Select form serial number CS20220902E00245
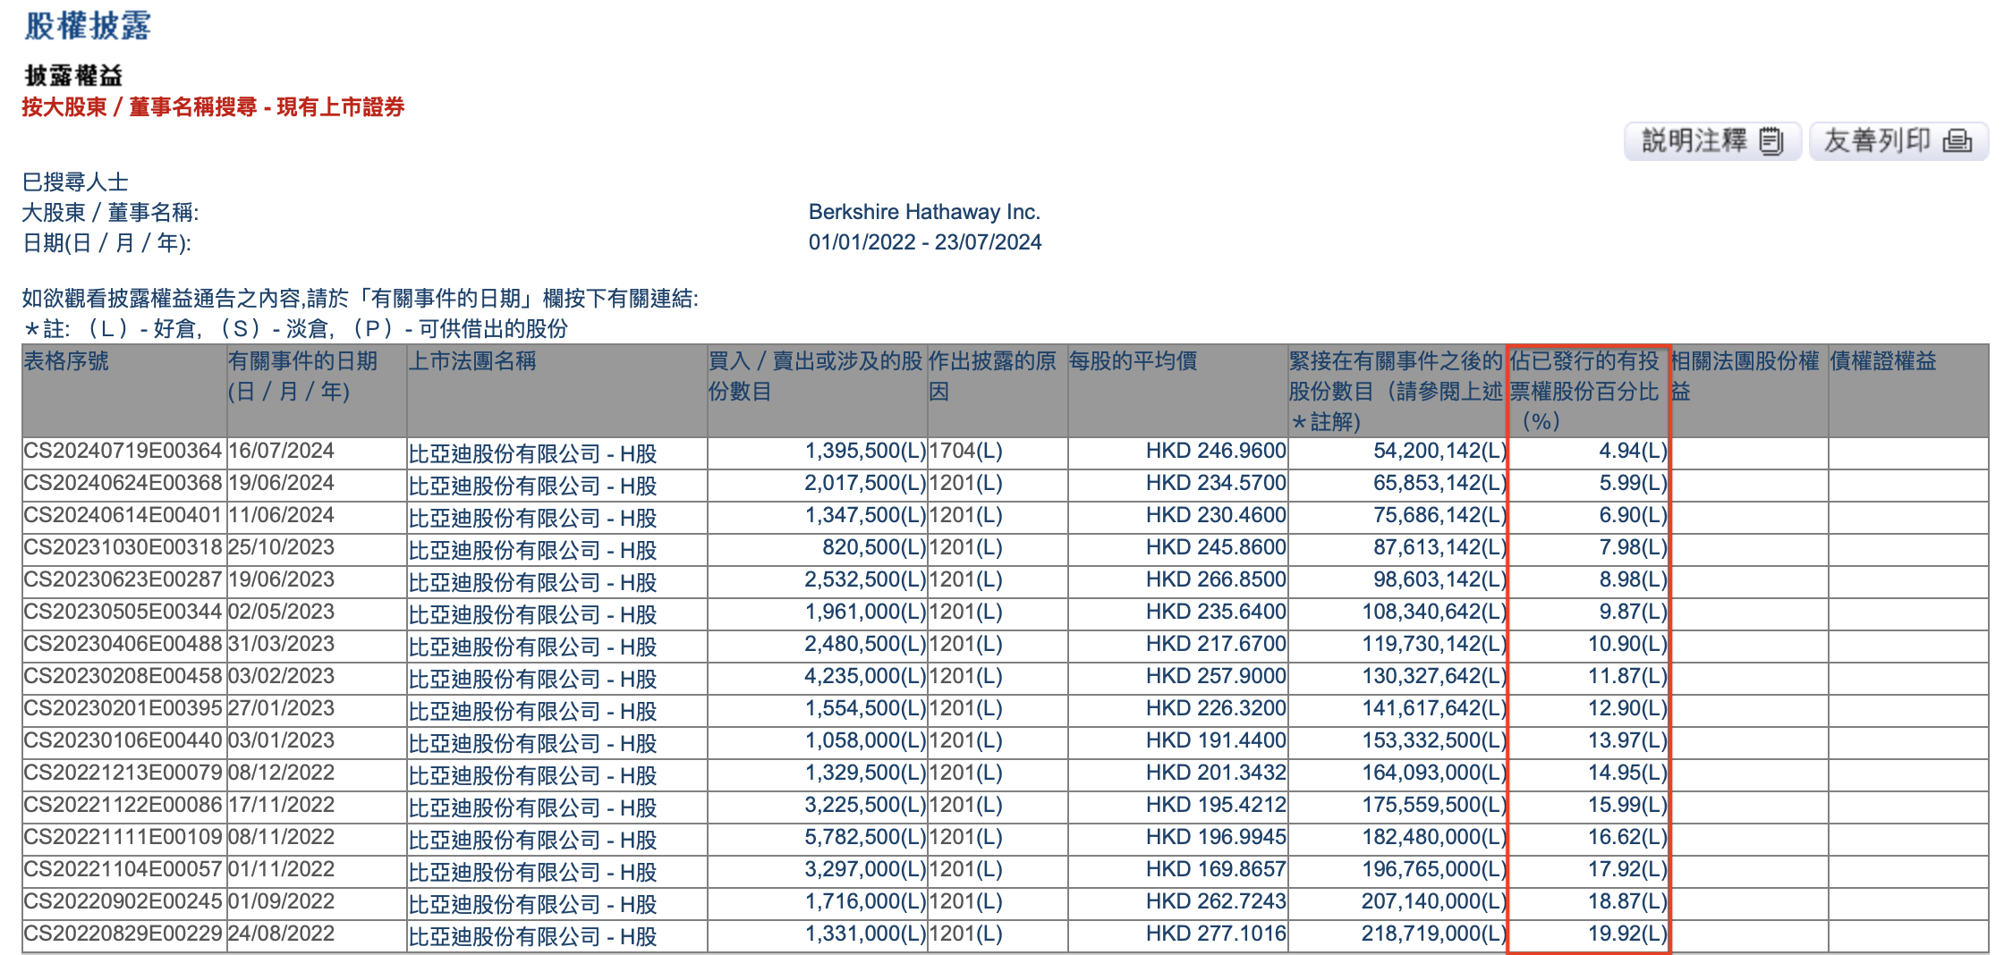Image resolution: width=2004 pixels, height=955 pixels. (123, 901)
